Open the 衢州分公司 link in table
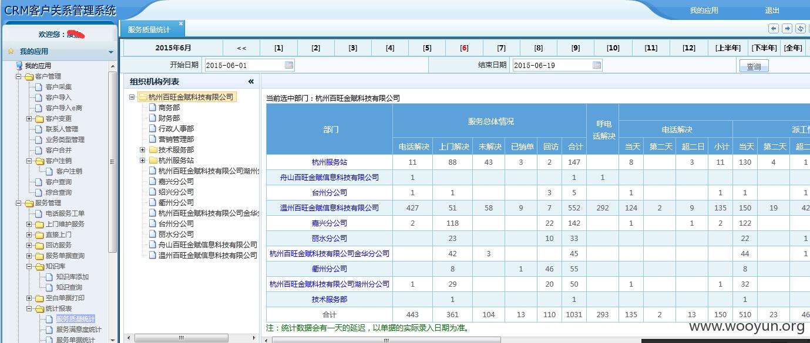This screenshot has height=343, width=810. pos(330,269)
